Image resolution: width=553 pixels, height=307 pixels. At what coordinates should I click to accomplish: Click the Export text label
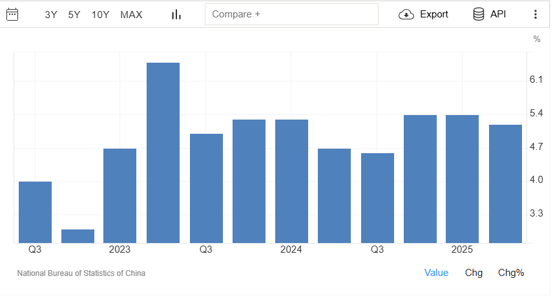click(433, 14)
